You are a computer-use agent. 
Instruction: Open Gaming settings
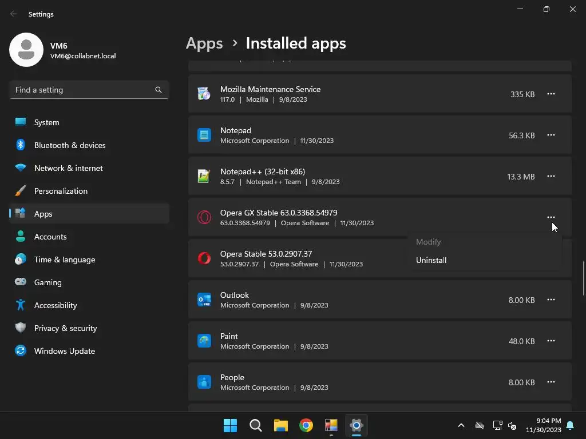[89, 282]
